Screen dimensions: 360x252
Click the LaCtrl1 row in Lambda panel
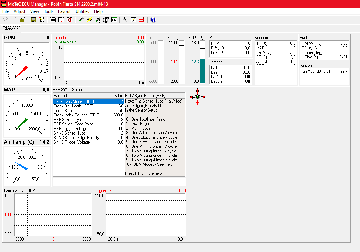tap(230, 77)
